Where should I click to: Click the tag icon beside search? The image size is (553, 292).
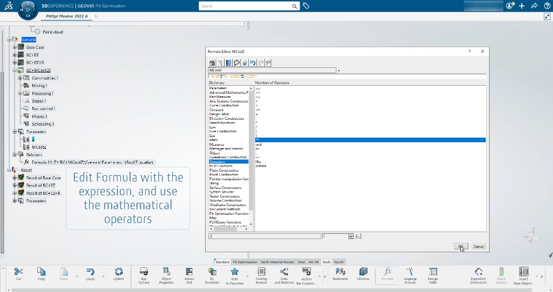[306, 6]
